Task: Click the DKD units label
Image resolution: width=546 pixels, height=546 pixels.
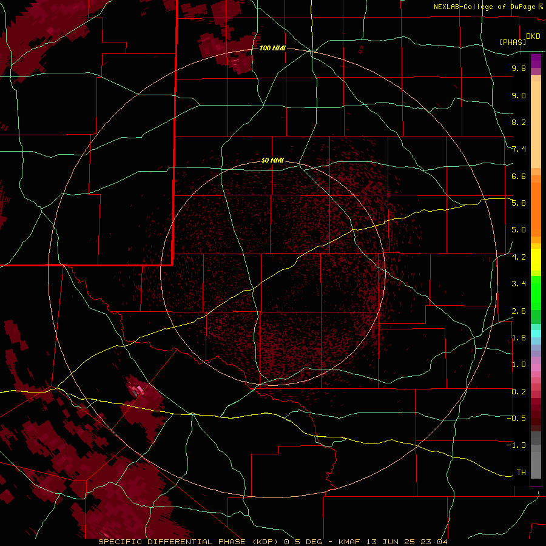Action: (533, 36)
